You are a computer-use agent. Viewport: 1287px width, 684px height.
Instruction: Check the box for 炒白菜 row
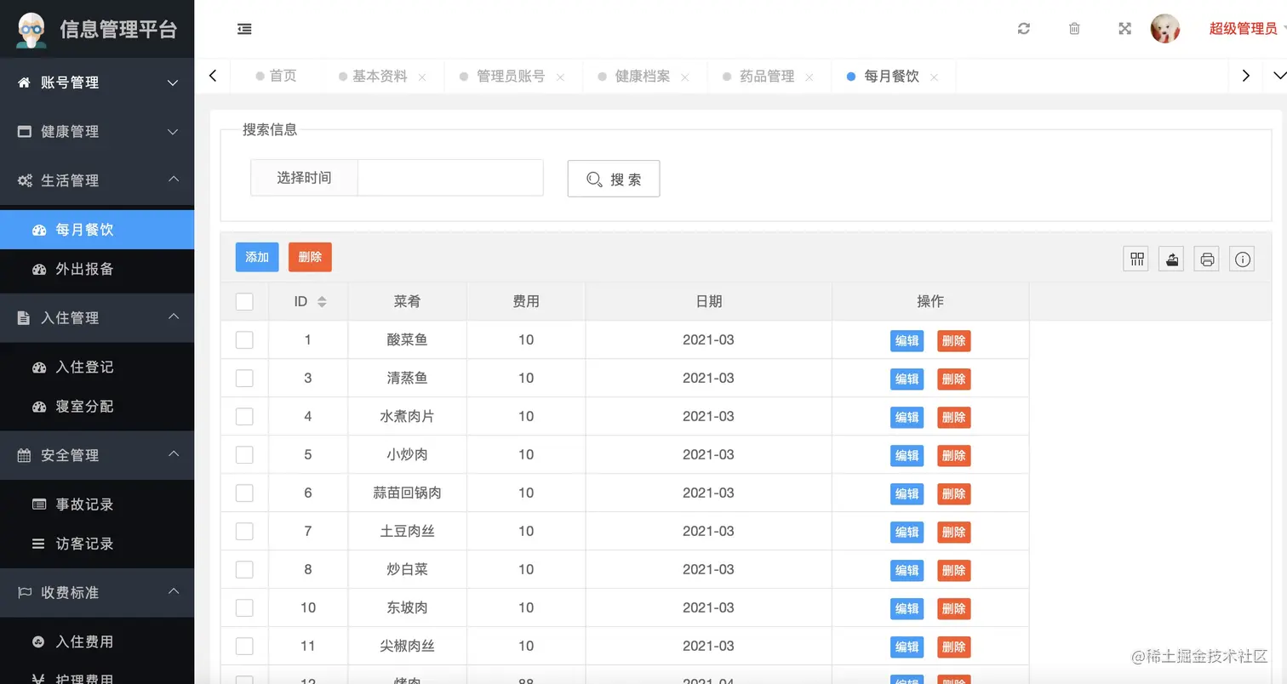[x=244, y=570]
